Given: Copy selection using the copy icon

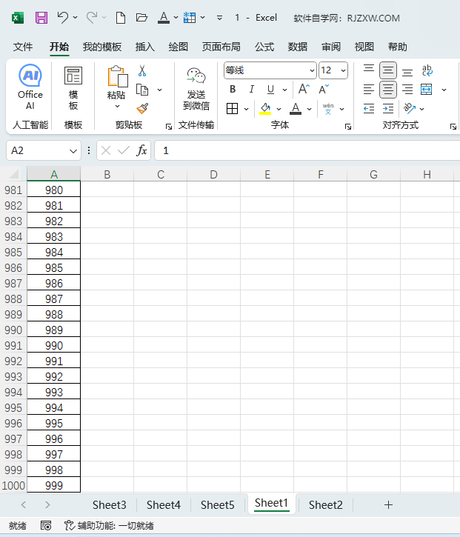Looking at the screenshot, I should point(142,90).
